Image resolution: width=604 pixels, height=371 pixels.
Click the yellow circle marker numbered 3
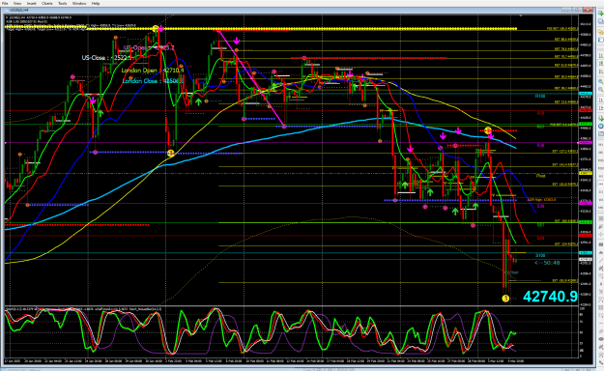coord(505,299)
